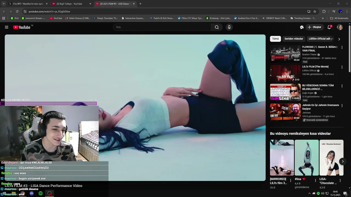Viewport: 351px width, 197px height.
Task: Open YouTube notifications bell
Action: click(329, 27)
